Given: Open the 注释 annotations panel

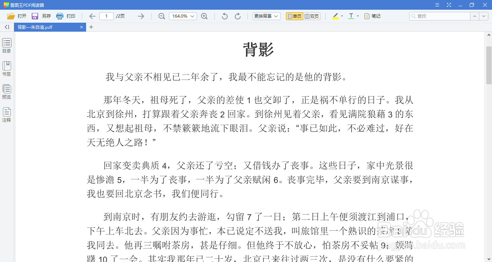Looking at the screenshot, I should 7,115.
